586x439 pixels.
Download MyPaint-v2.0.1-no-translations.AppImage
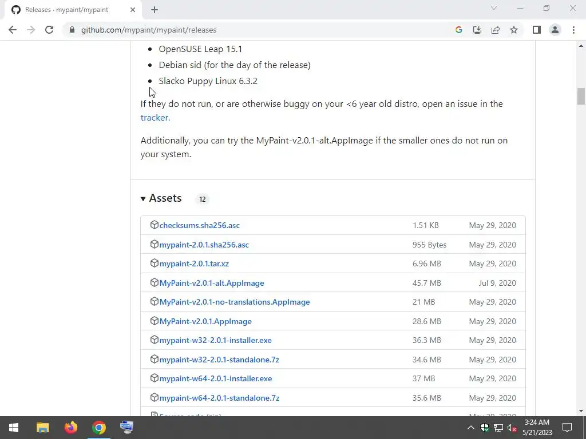point(234,302)
